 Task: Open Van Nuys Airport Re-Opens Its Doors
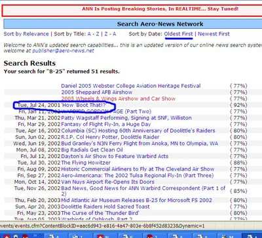[x=108, y=182]
